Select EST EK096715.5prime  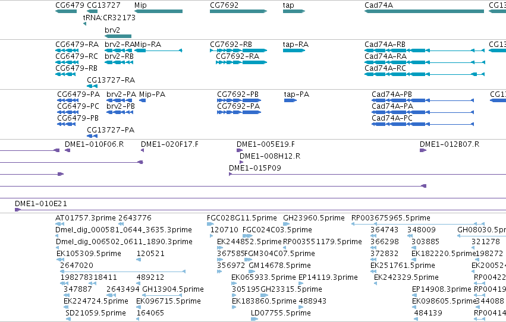click(138, 308)
